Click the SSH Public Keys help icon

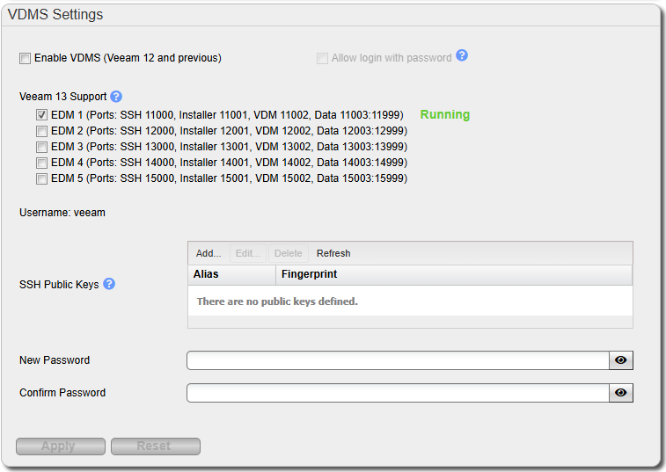coord(109,284)
